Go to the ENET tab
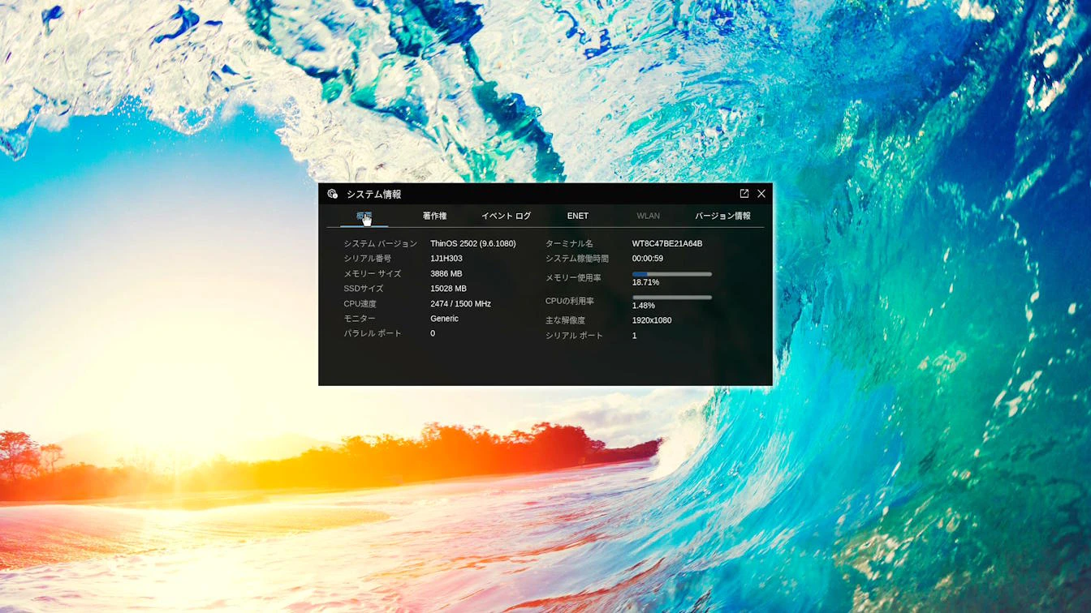Screen dimensions: 1091x613 pyautogui.click(x=578, y=216)
